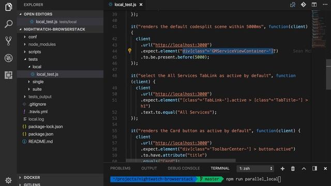Click the lightbulb code action on line 44

pos(130,51)
